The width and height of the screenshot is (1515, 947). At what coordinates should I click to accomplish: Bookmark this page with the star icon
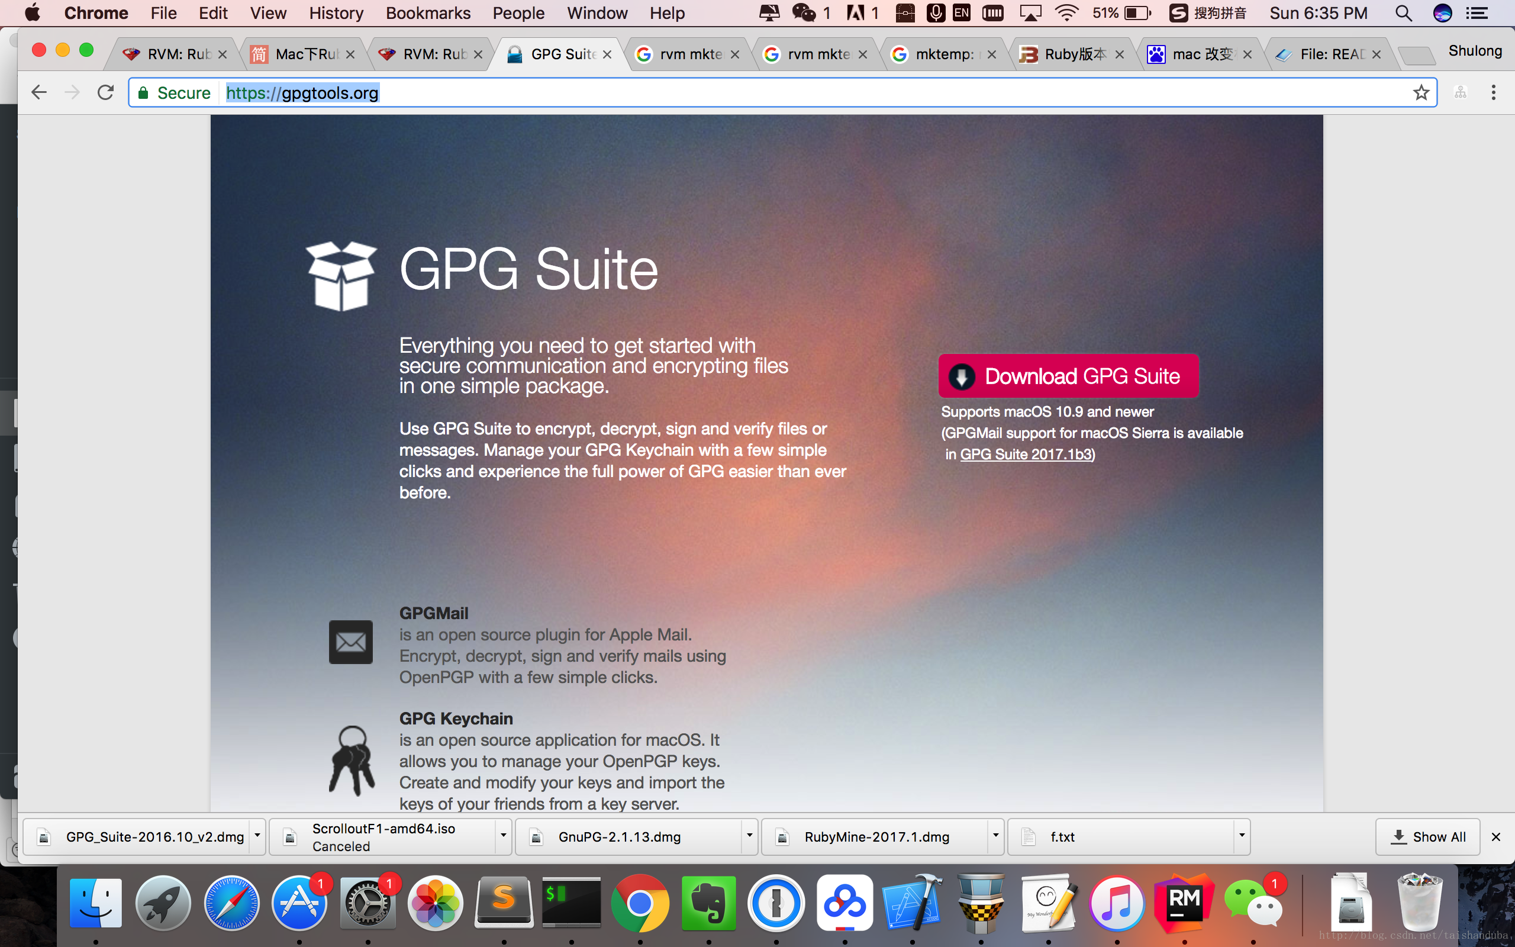point(1421,93)
